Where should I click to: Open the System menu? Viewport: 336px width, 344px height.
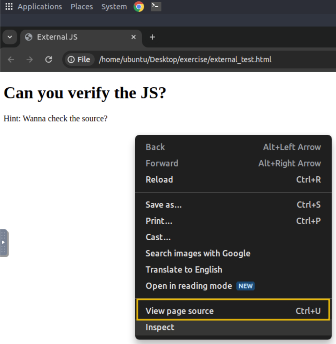point(114,7)
